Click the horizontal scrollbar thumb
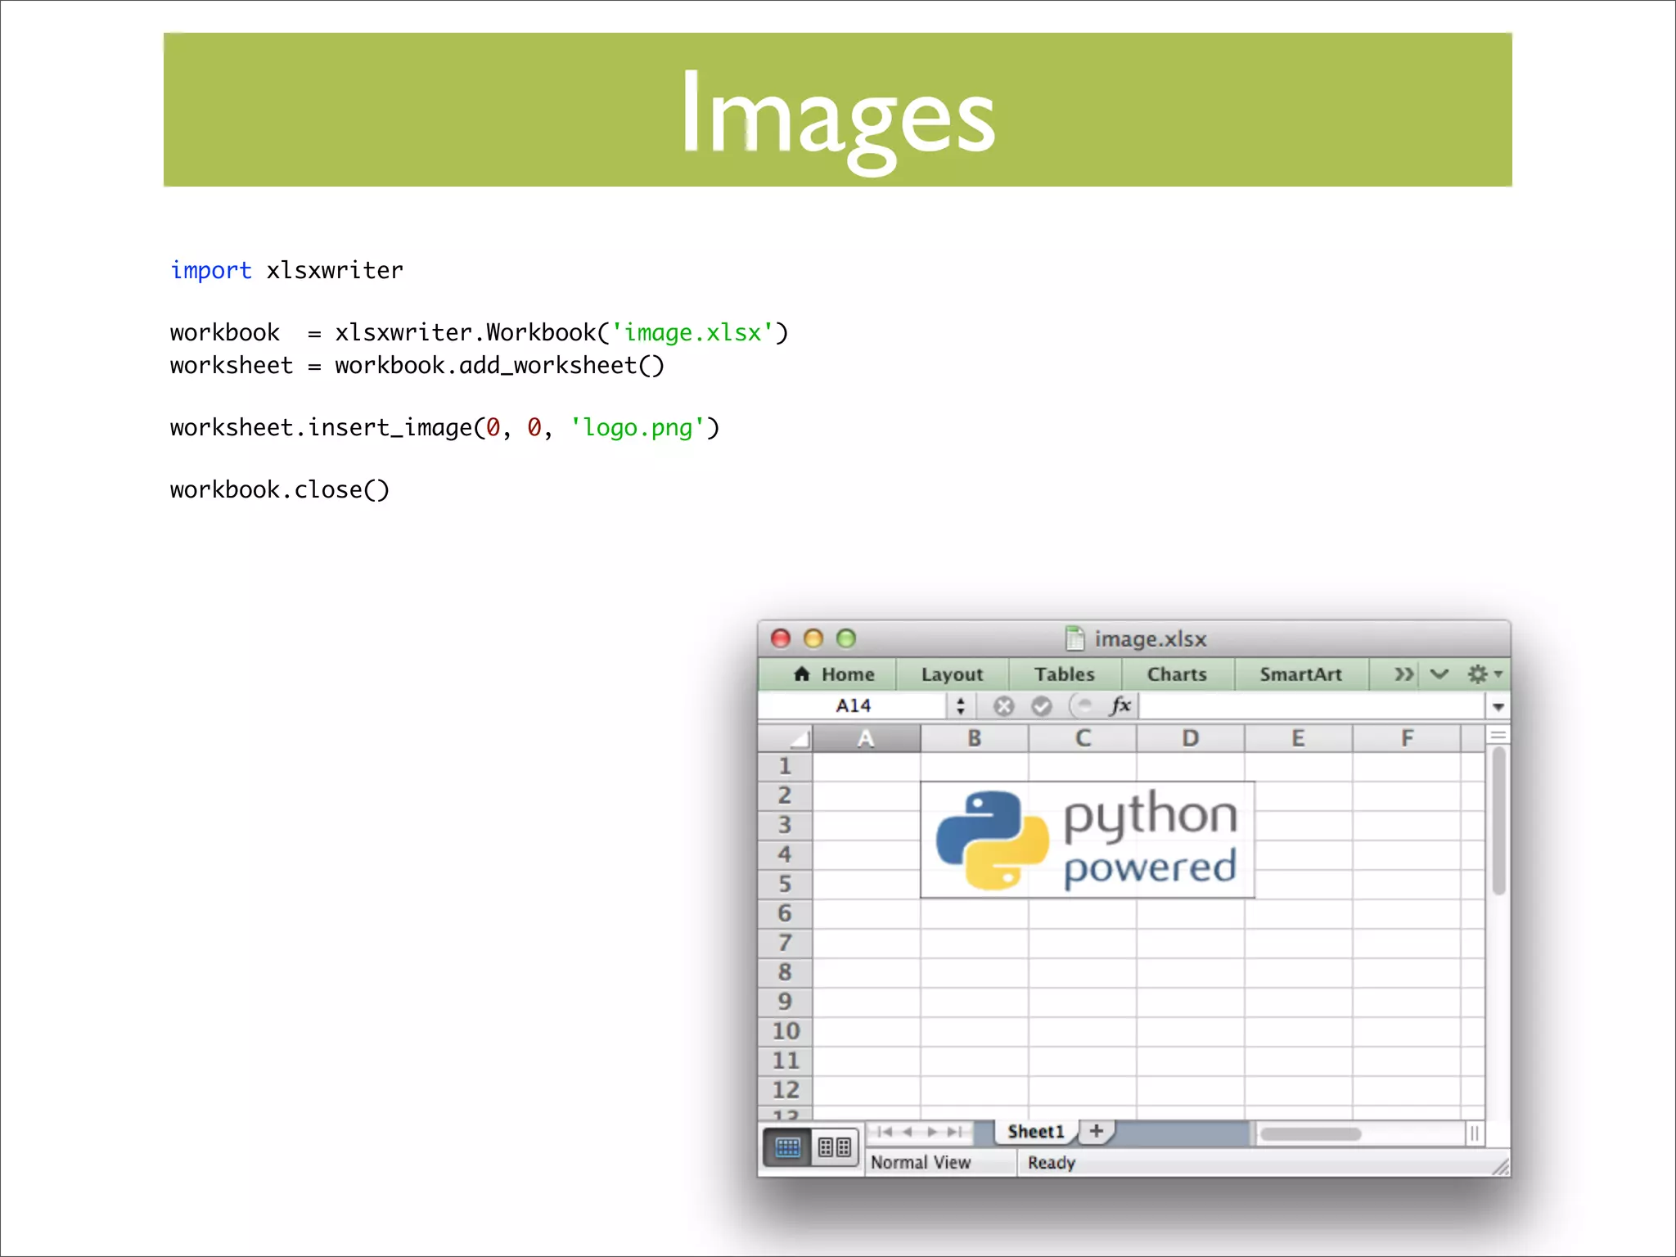The width and height of the screenshot is (1676, 1257). [1310, 1134]
